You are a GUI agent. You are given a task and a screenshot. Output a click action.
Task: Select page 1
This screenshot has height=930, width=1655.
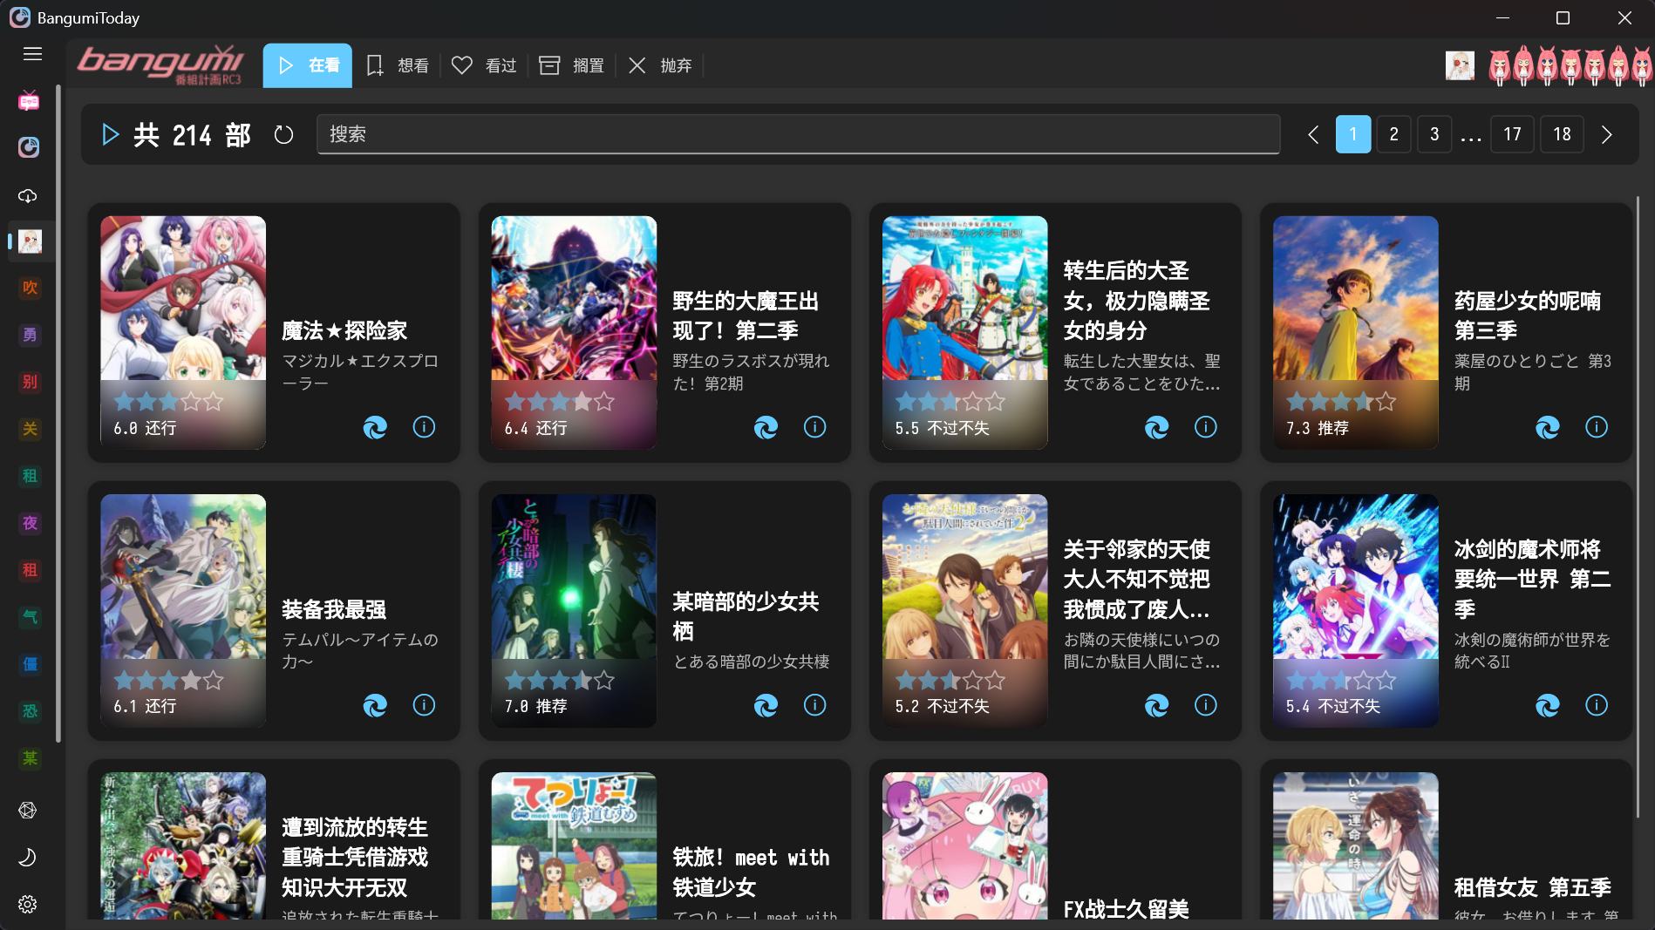(1353, 134)
